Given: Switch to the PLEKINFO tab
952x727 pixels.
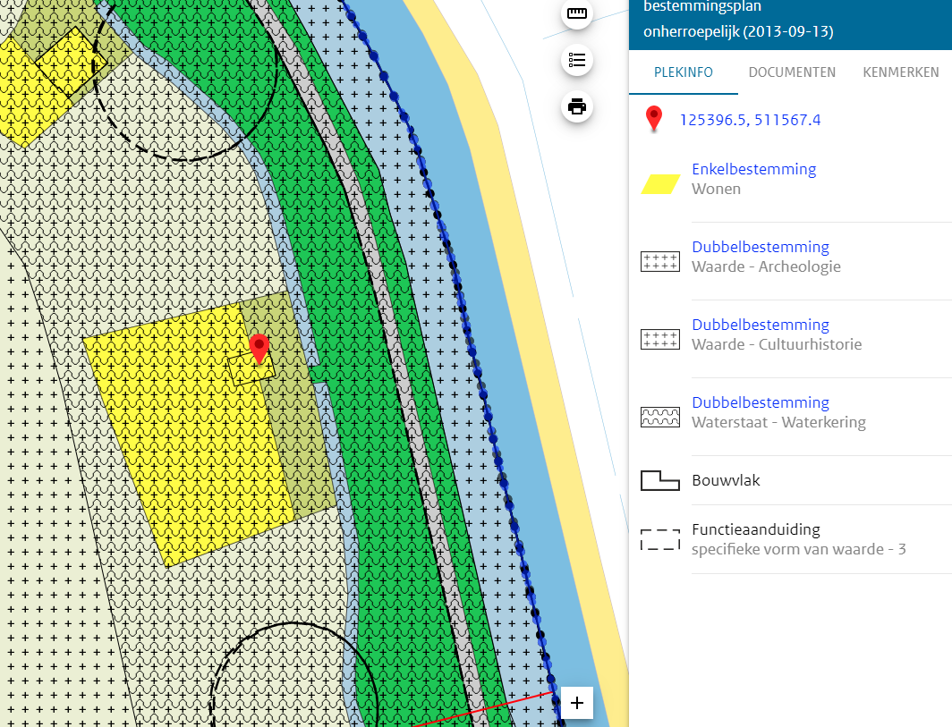Looking at the screenshot, I should 684,72.
